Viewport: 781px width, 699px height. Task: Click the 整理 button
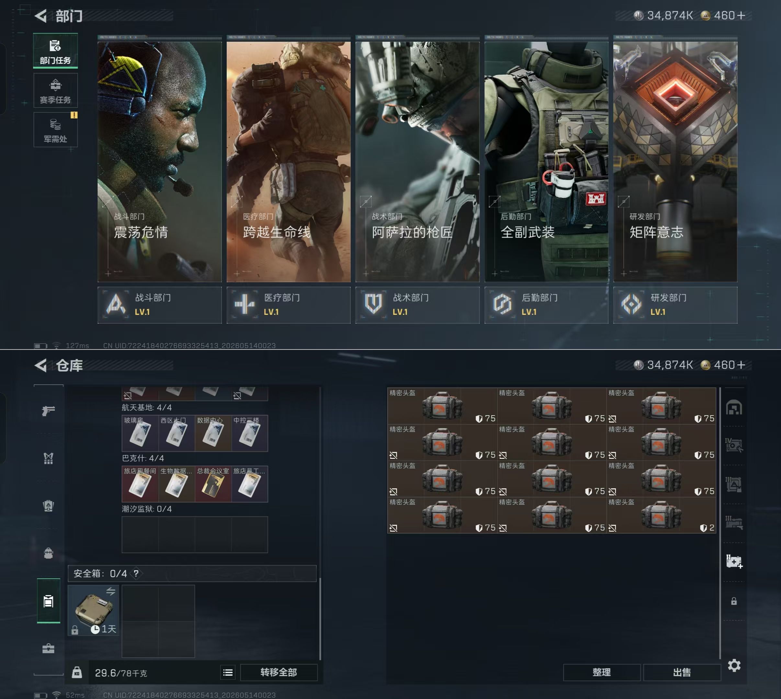[x=602, y=672]
